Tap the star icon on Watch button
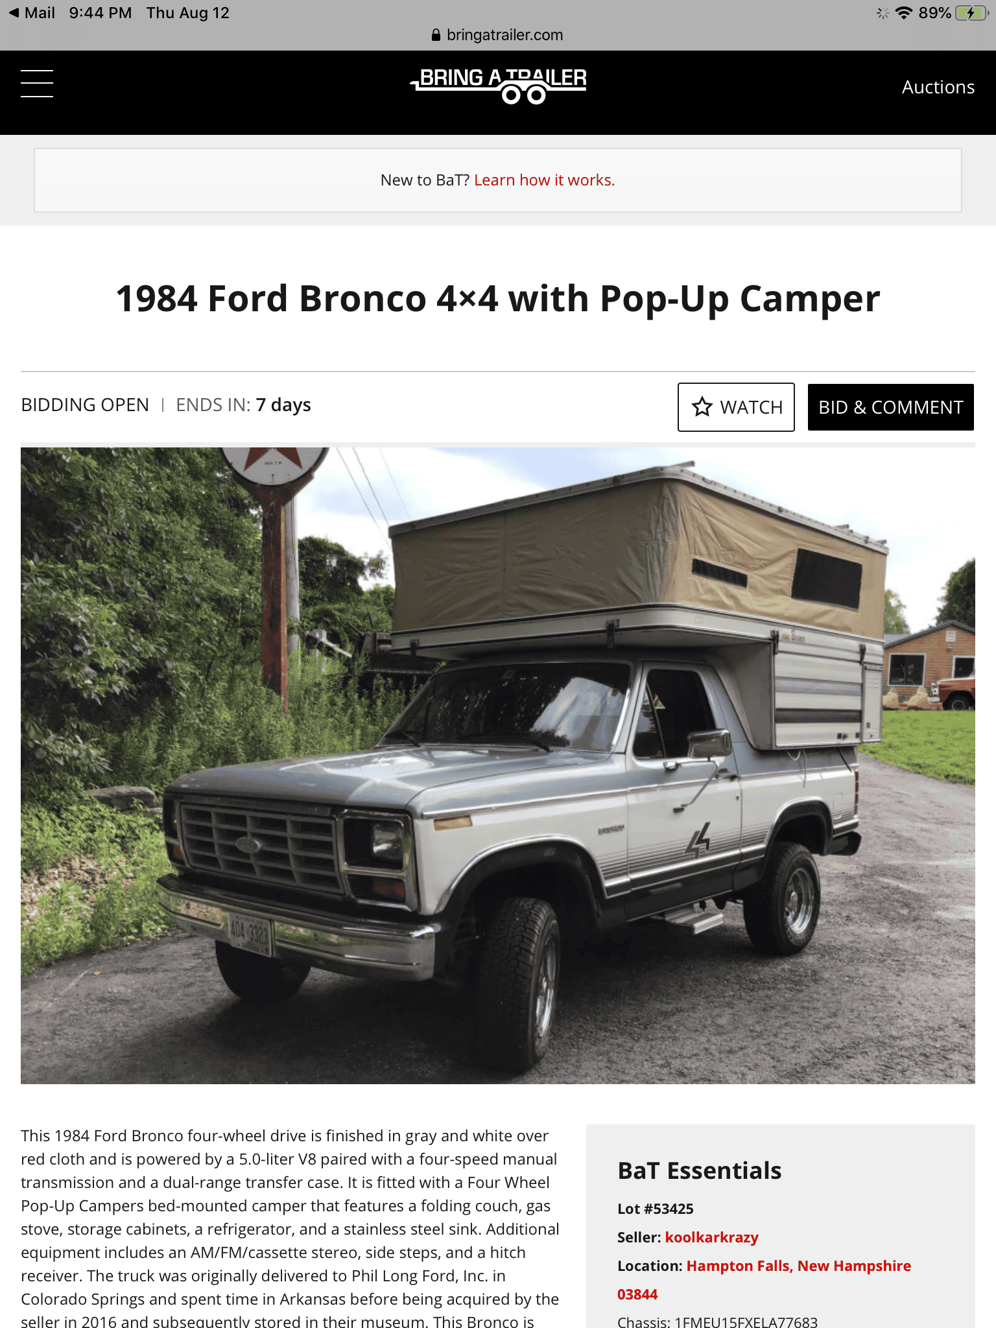Viewport: 996px width, 1328px height. (x=702, y=407)
